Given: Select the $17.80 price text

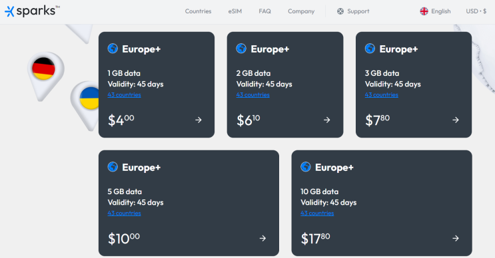Looking at the screenshot, I should pos(315,239).
